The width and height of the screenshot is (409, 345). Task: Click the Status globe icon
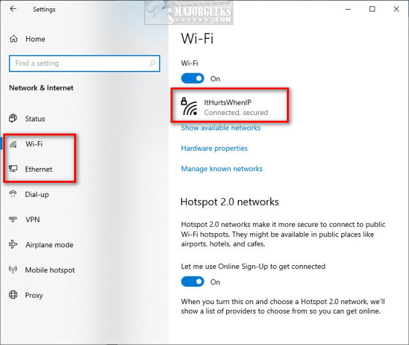(x=13, y=118)
